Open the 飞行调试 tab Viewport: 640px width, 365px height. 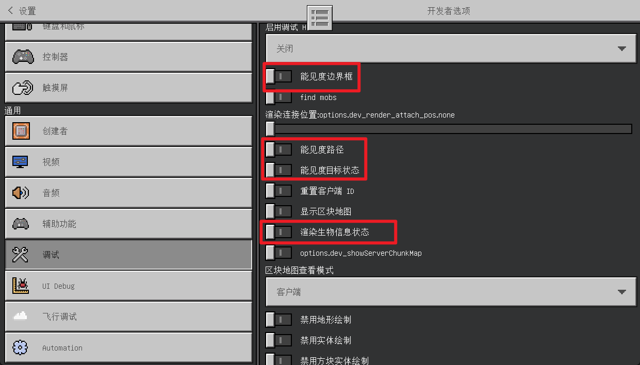point(128,317)
